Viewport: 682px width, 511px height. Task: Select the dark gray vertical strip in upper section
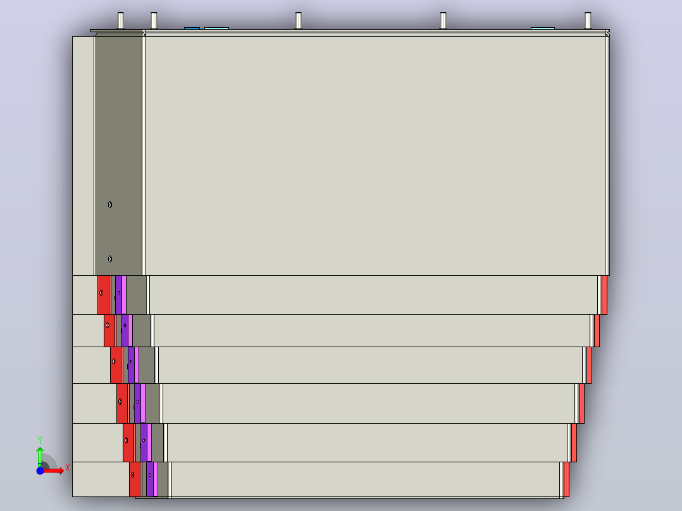pyautogui.click(x=119, y=155)
